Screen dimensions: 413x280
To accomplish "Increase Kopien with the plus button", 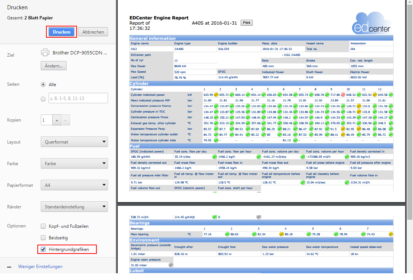I will tap(57, 120).
